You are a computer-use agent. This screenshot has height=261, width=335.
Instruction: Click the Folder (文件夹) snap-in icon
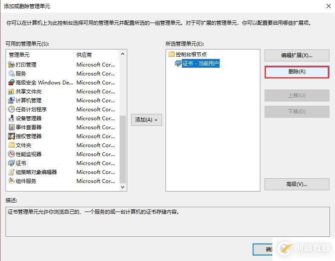(11, 145)
